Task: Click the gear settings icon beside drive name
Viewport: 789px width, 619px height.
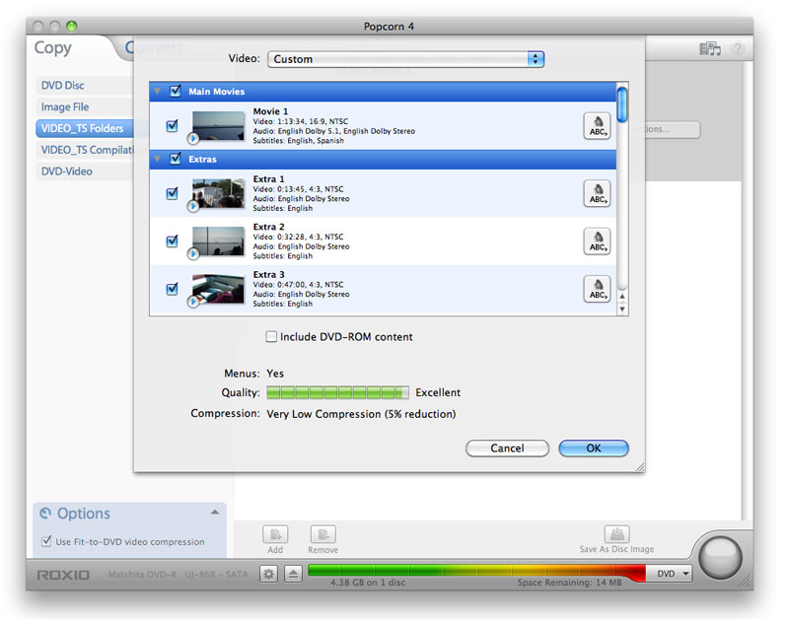Action: [x=268, y=574]
